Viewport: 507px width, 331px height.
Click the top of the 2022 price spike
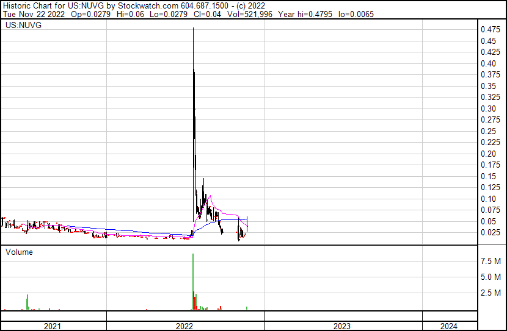(194, 29)
